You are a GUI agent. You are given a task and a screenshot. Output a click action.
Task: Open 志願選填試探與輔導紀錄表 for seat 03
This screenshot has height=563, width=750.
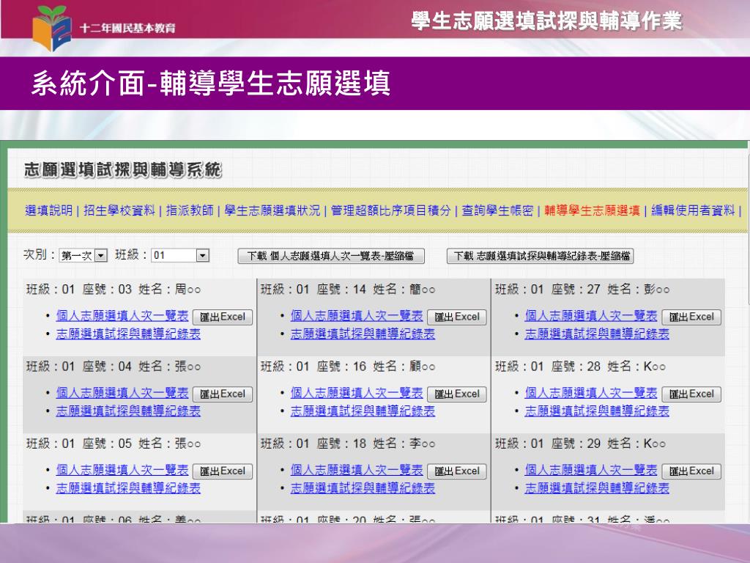128,334
